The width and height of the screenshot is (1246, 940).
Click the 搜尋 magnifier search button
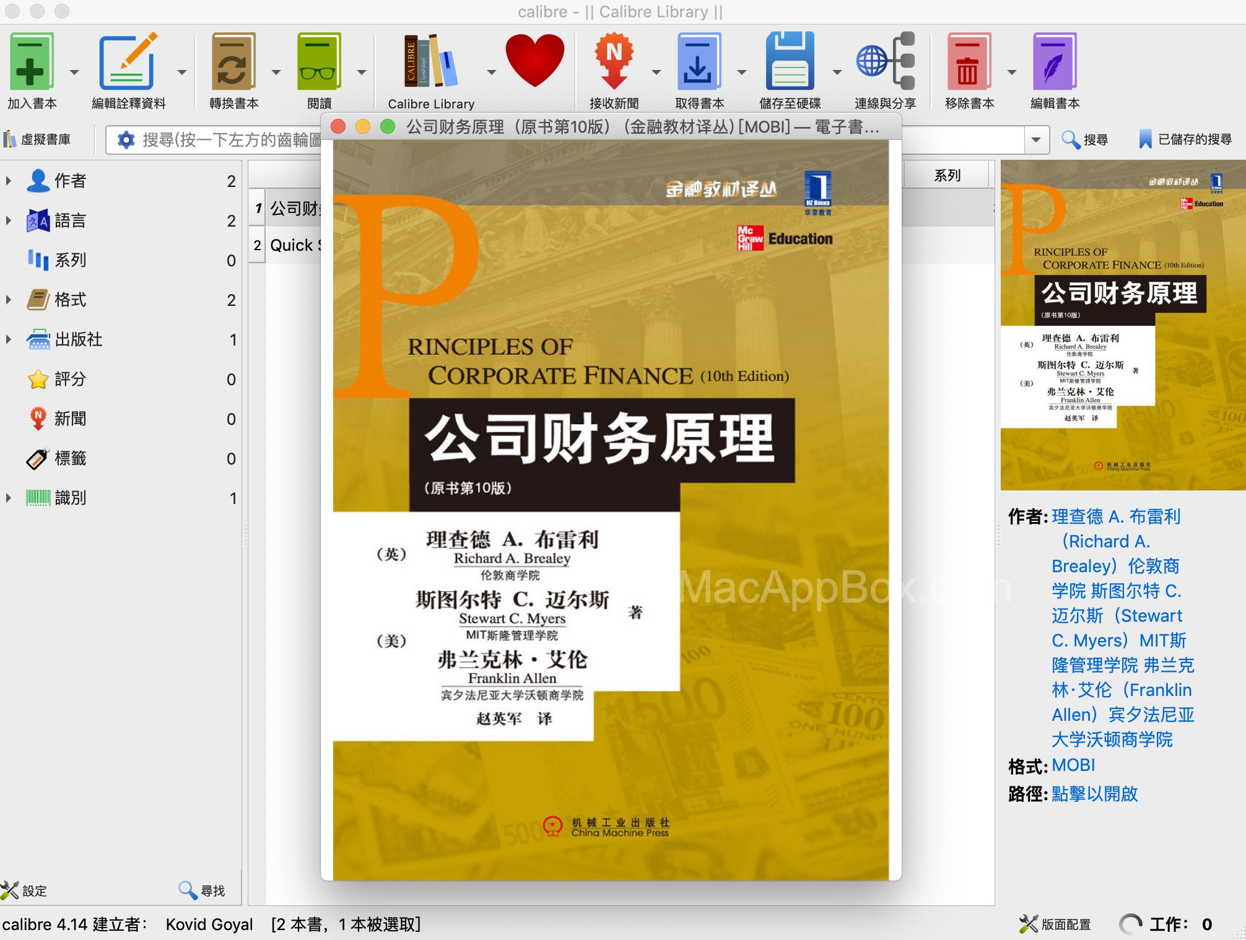1085,139
